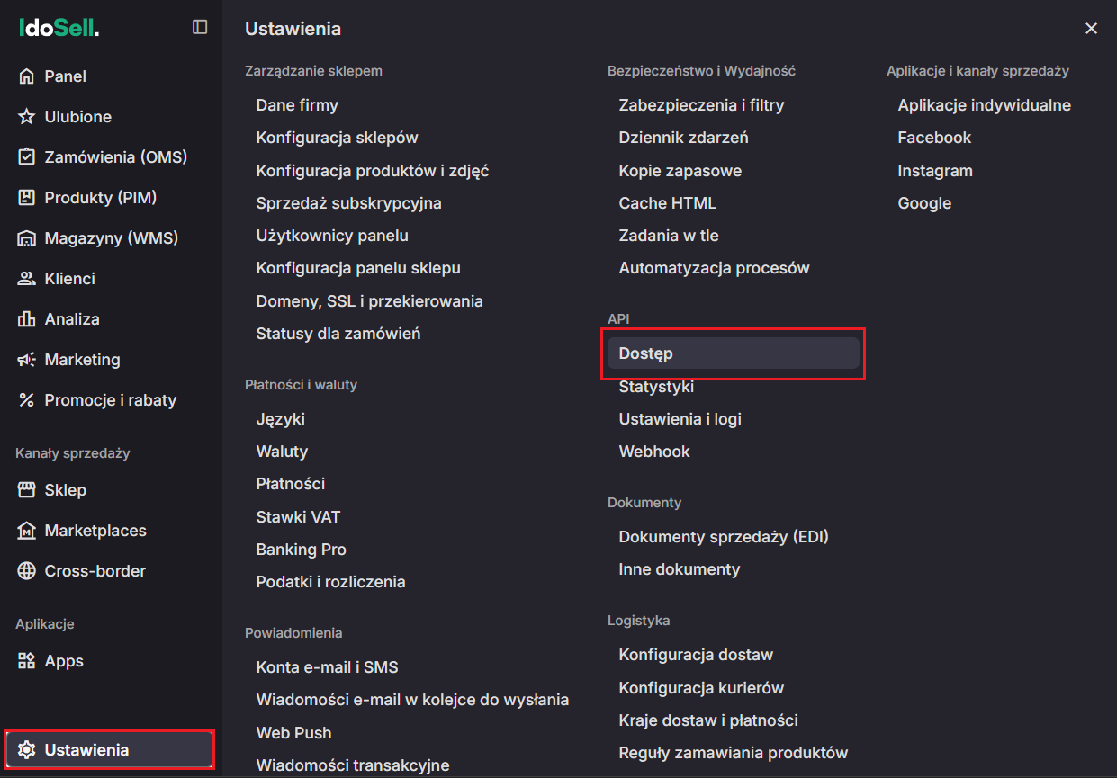This screenshot has height=778, width=1117.
Task: Click the Magazyny (WMS) warehouse icon
Action: 27,238
